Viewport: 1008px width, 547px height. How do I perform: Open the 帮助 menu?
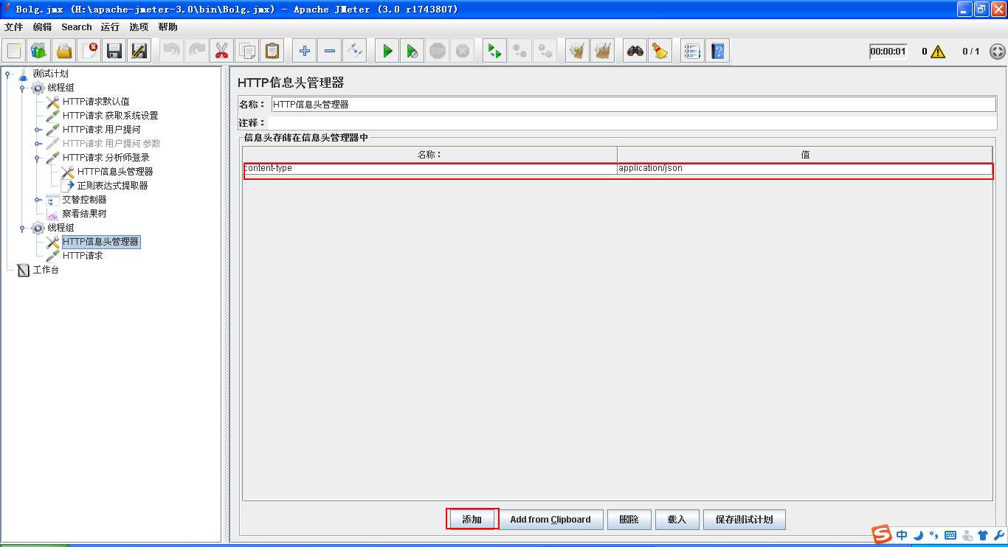click(168, 27)
